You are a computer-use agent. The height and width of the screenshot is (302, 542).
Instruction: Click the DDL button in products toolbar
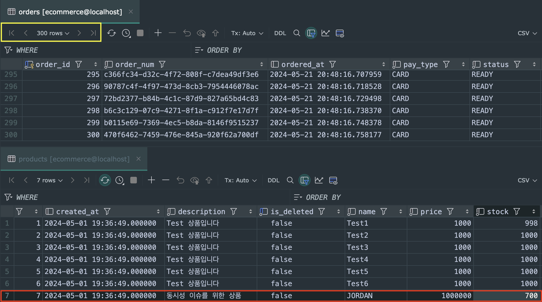coord(273,180)
